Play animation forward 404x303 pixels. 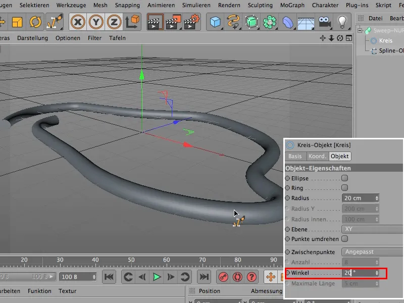point(157,277)
